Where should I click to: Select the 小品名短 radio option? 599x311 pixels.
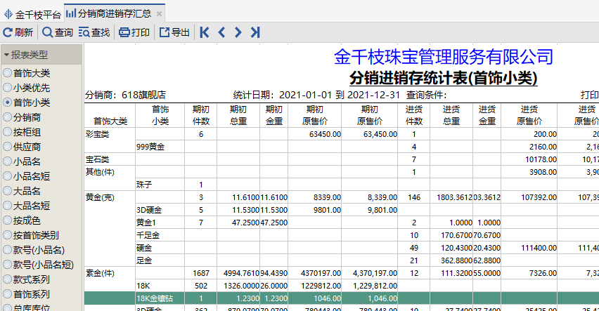click(7, 176)
